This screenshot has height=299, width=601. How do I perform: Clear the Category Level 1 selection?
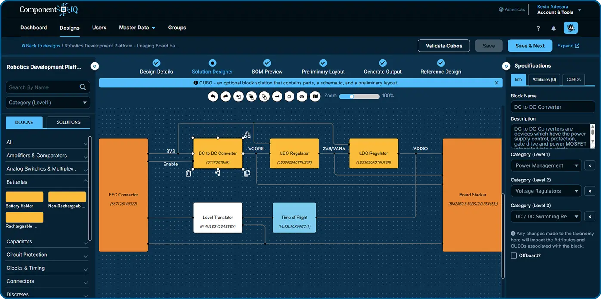(590, 165)
